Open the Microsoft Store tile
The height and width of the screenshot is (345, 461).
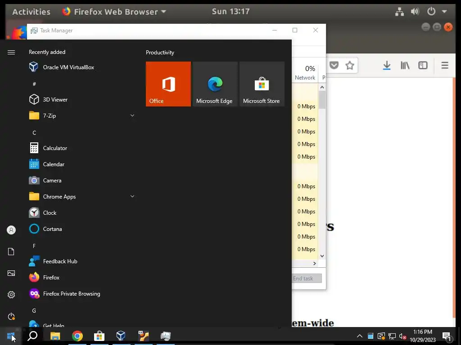[x=262, y=84]
